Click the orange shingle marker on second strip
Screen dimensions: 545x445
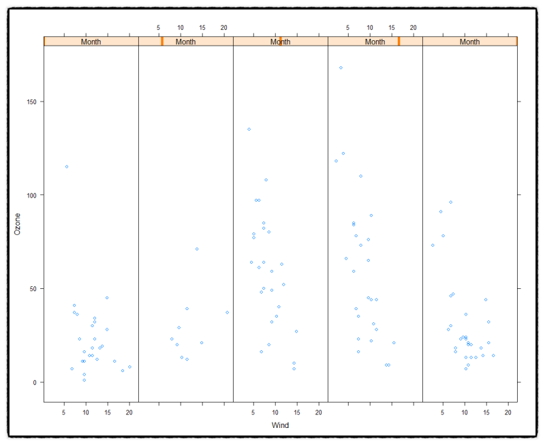[162, 42]
